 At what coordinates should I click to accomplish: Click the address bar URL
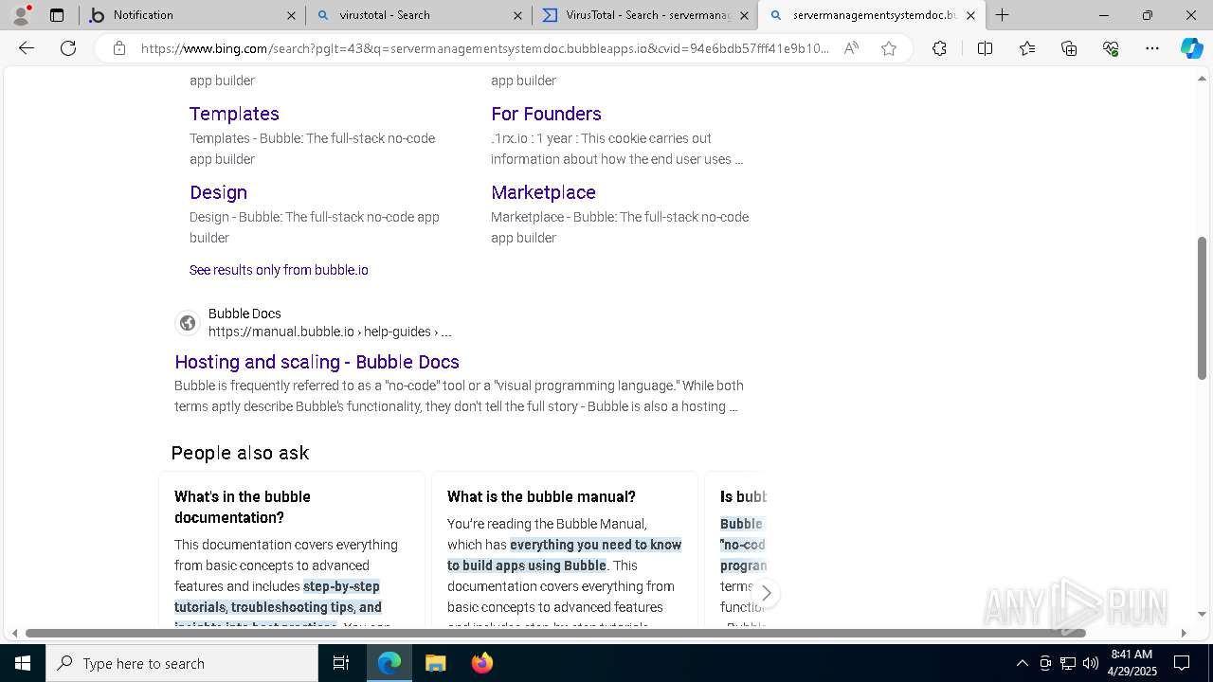[x=484, y=48]
